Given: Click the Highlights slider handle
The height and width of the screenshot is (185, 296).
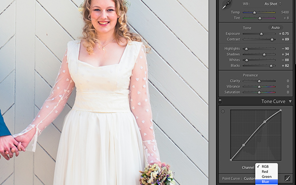Looking at the screenshot, I should (x=246, y=49).
